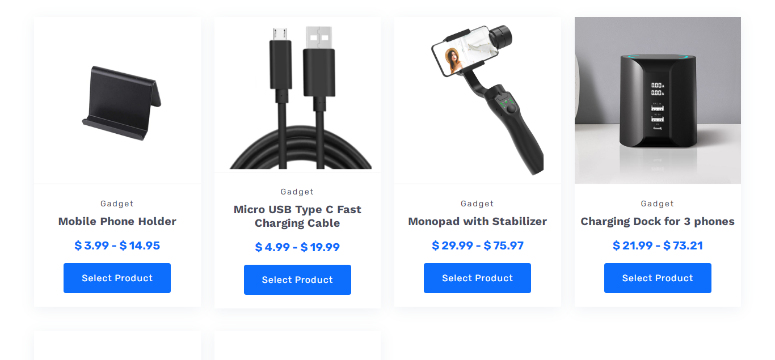Open Gadget category above Micro USB cable title
775x360 pixels.
click(x=297, y=192)
